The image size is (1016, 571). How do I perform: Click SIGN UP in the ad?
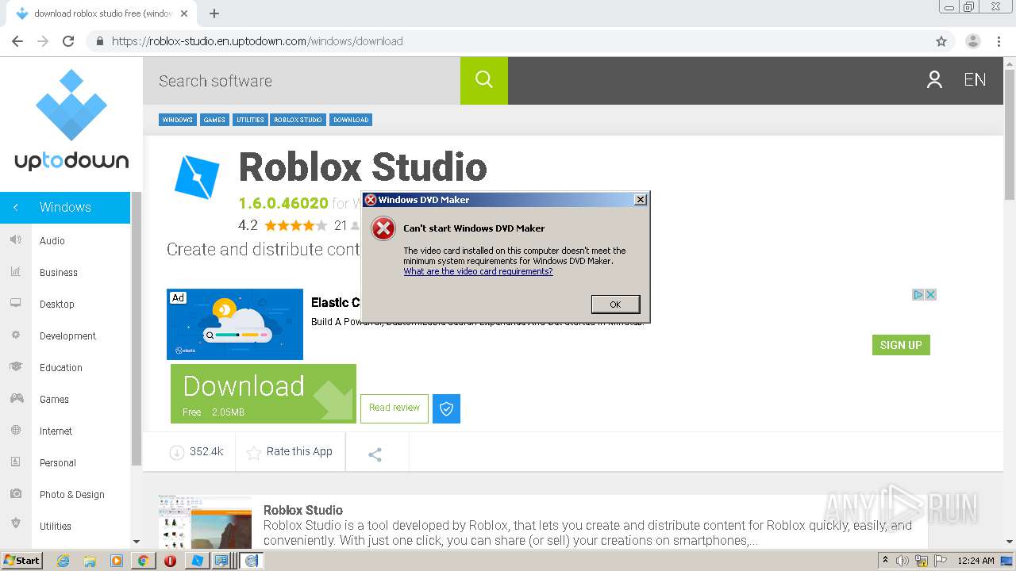click(901, 345)
